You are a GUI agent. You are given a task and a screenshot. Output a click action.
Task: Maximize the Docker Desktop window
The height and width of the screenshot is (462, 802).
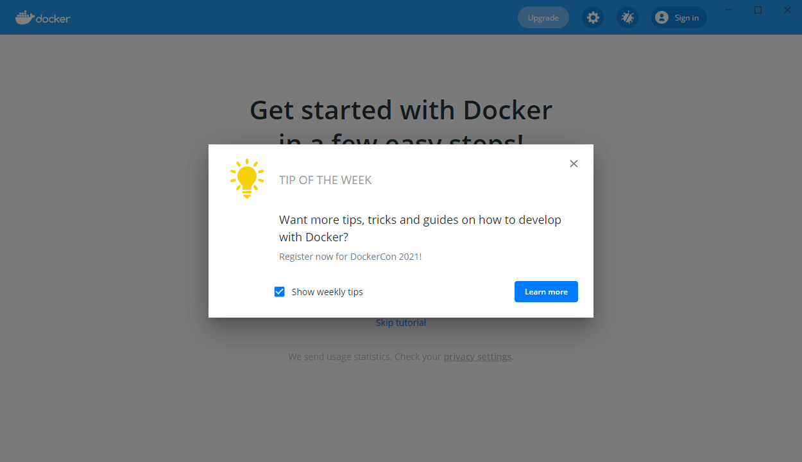(758, 10)
